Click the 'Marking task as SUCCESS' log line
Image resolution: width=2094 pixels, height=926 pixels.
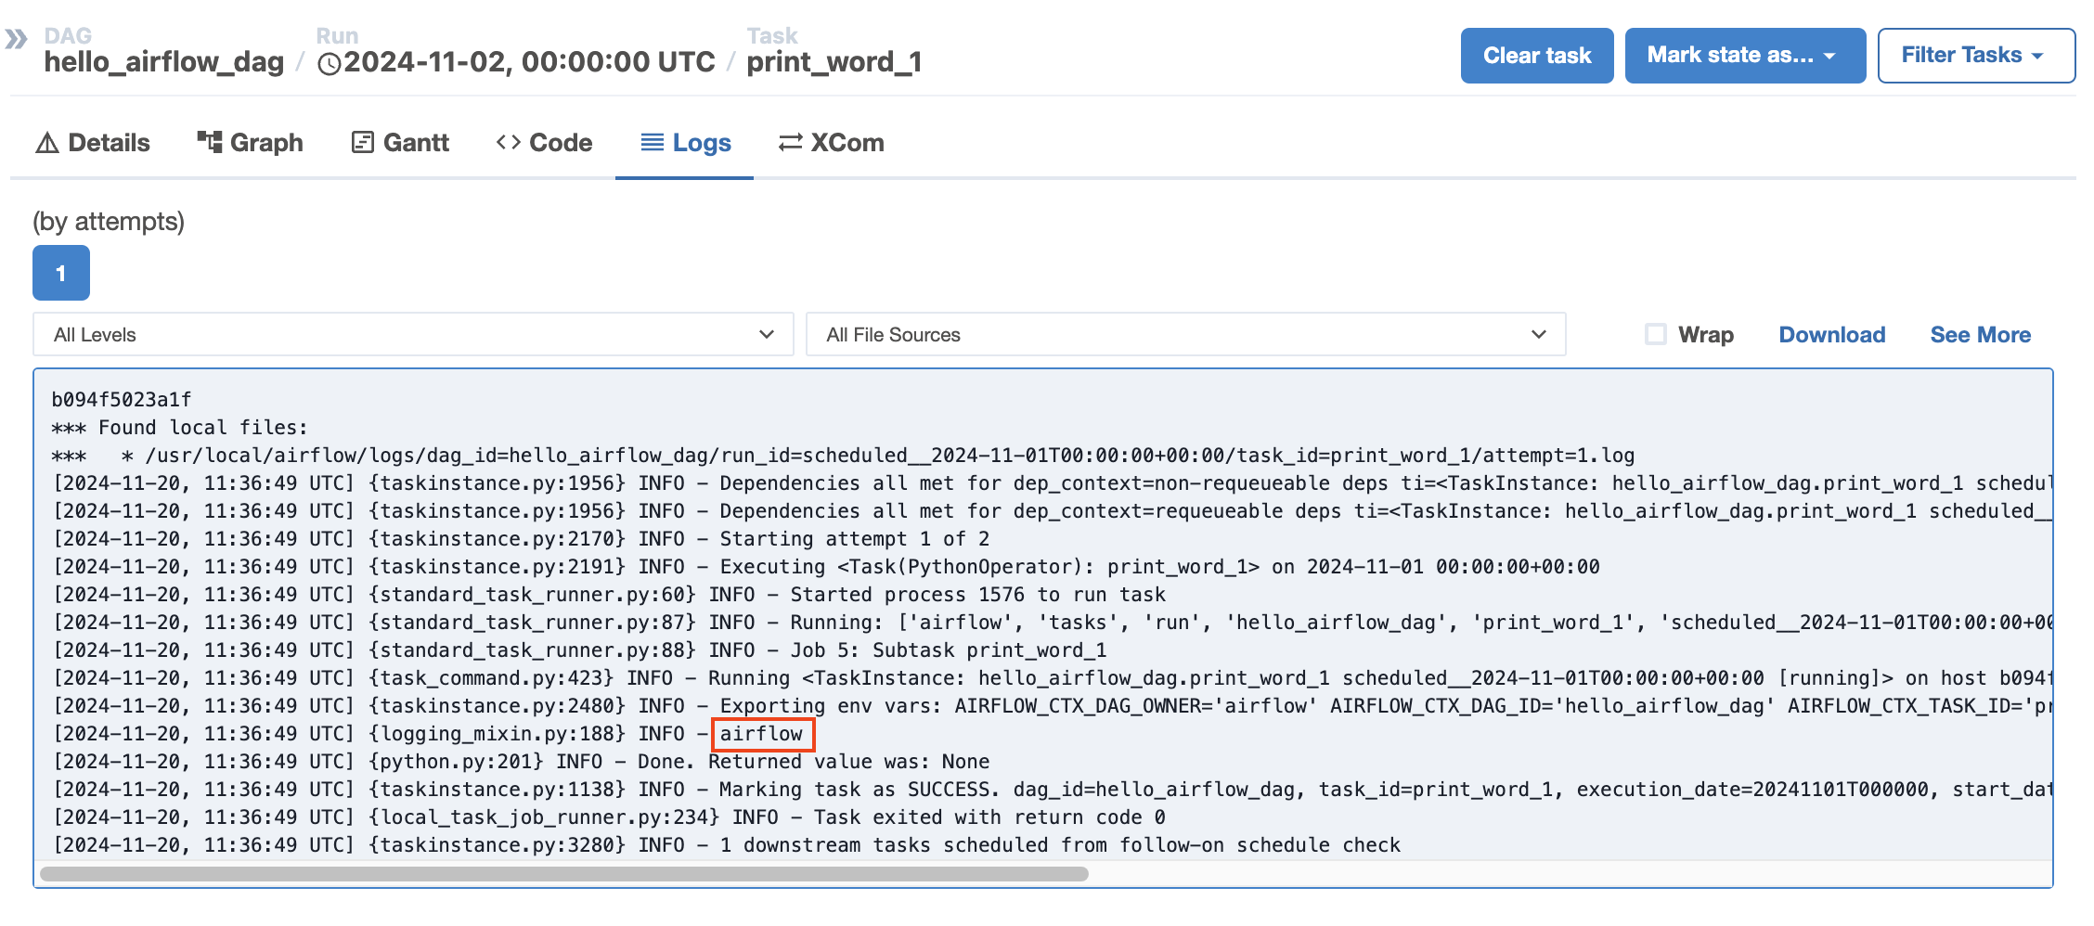point(1052,790)
